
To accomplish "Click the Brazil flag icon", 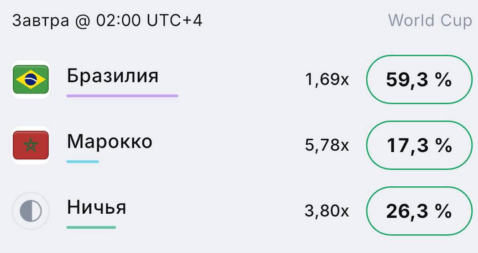I will [31, 79].
